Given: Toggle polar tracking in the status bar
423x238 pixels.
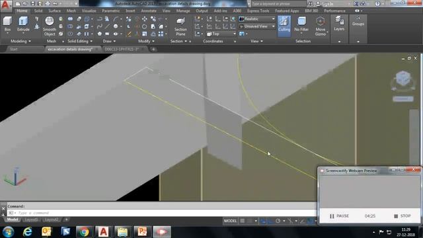Looking at the screenshot, I should pos(278,221).
